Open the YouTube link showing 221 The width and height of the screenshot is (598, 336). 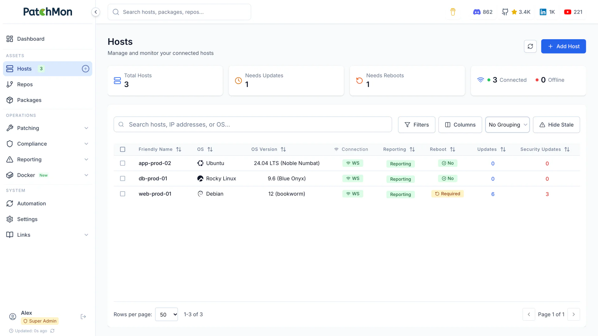[573, 12]
